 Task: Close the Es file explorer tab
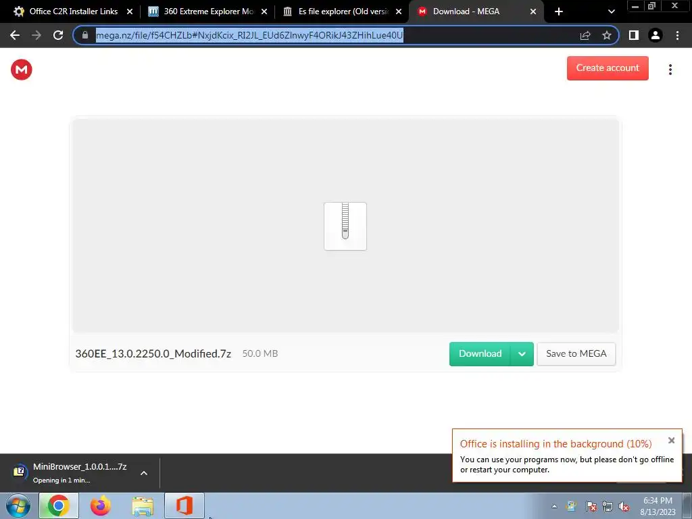click(x=399, y=11)
